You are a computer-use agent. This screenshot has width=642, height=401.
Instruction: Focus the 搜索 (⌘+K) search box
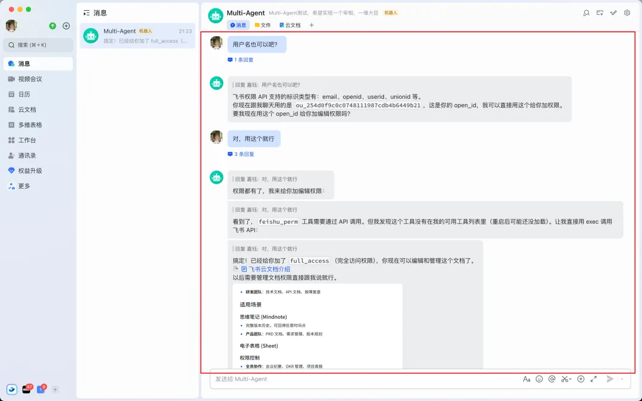pyautogui.click(x=38, y=45)
